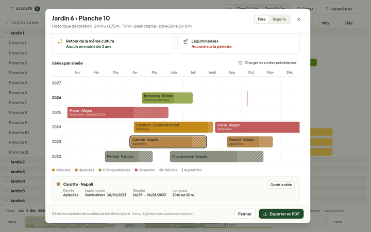371x232 pixels.
Task: Go to next year 2028 in plan bar
Action: click(x=336, y=222)
